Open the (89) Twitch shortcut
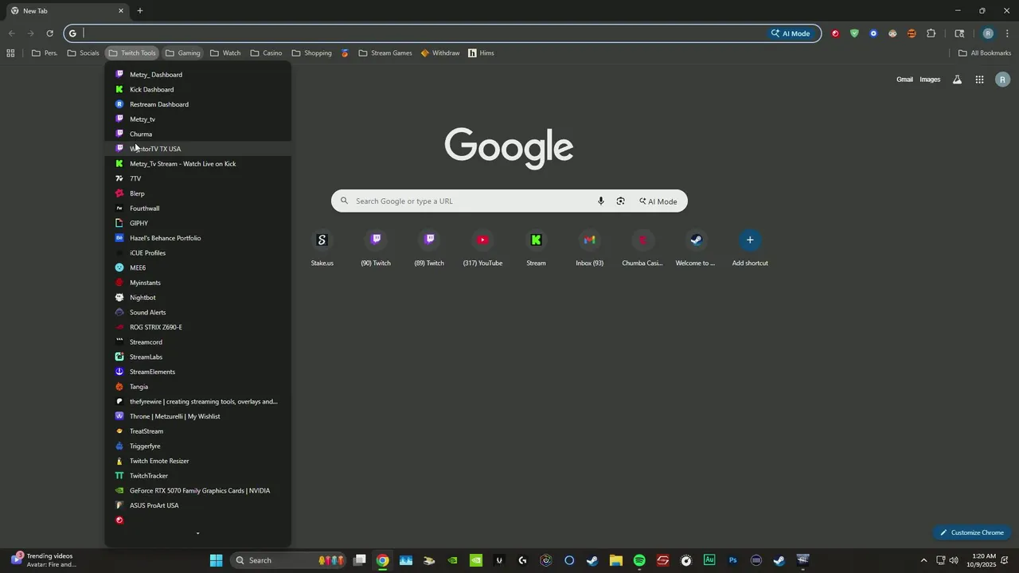The width and height of the screenshot is (1019, 573). point(429,248)
